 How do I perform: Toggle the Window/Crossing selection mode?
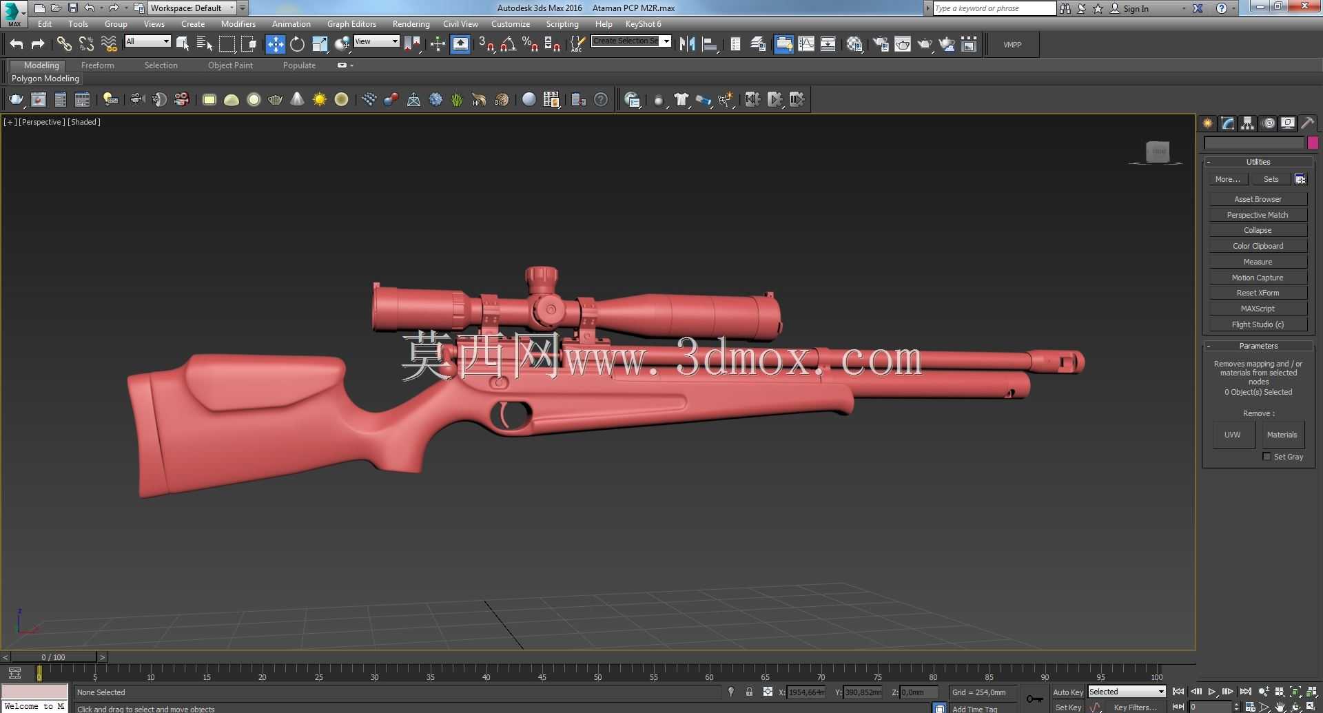coord(249,44)
